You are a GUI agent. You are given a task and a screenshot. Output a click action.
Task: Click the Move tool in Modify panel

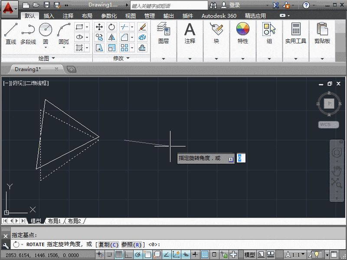[x=100, y=27]
